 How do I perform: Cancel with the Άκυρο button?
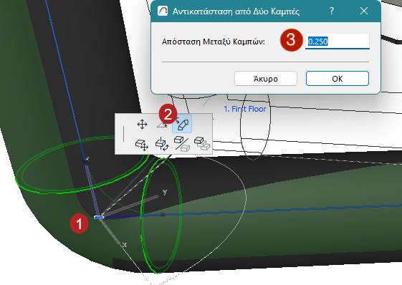click(266, 79)
